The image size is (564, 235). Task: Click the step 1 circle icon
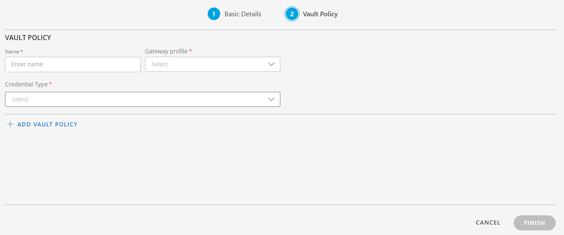(x=213, y=14)
